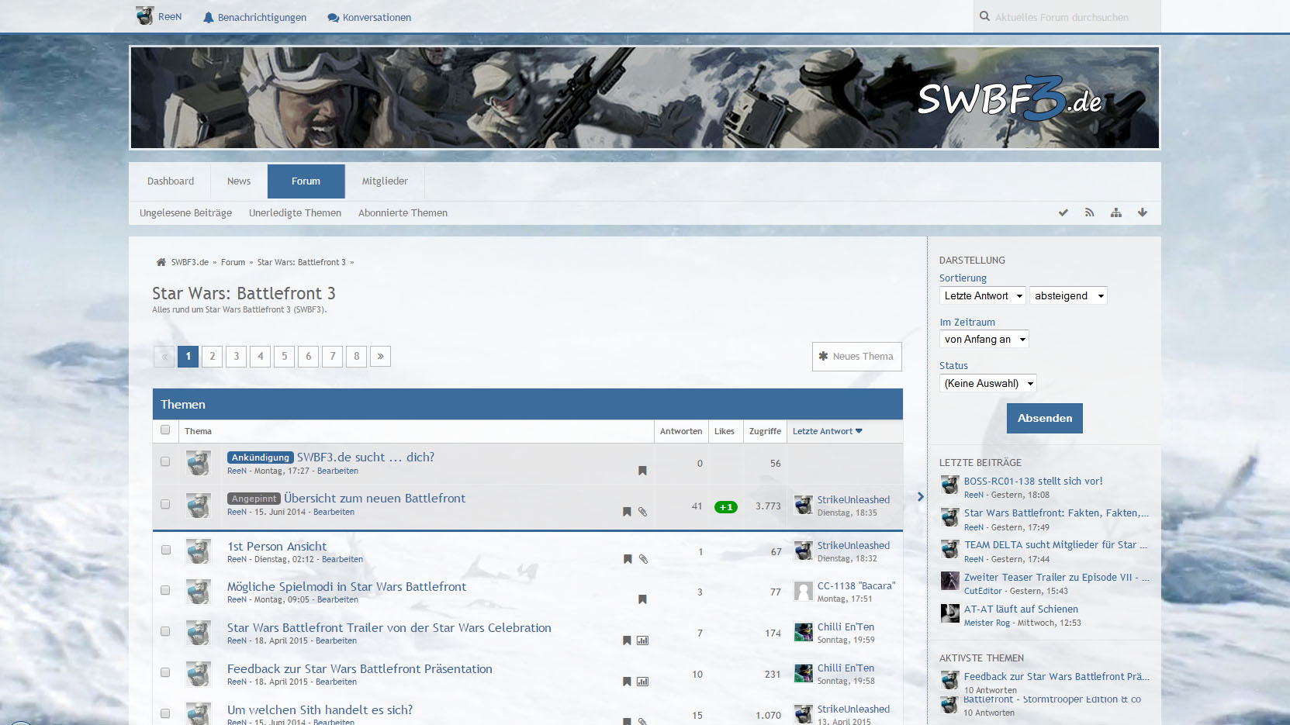Check the 'Um welchen Sith handelt es sich?' checkbox
Screen dimensions: 1290x725
165,713
